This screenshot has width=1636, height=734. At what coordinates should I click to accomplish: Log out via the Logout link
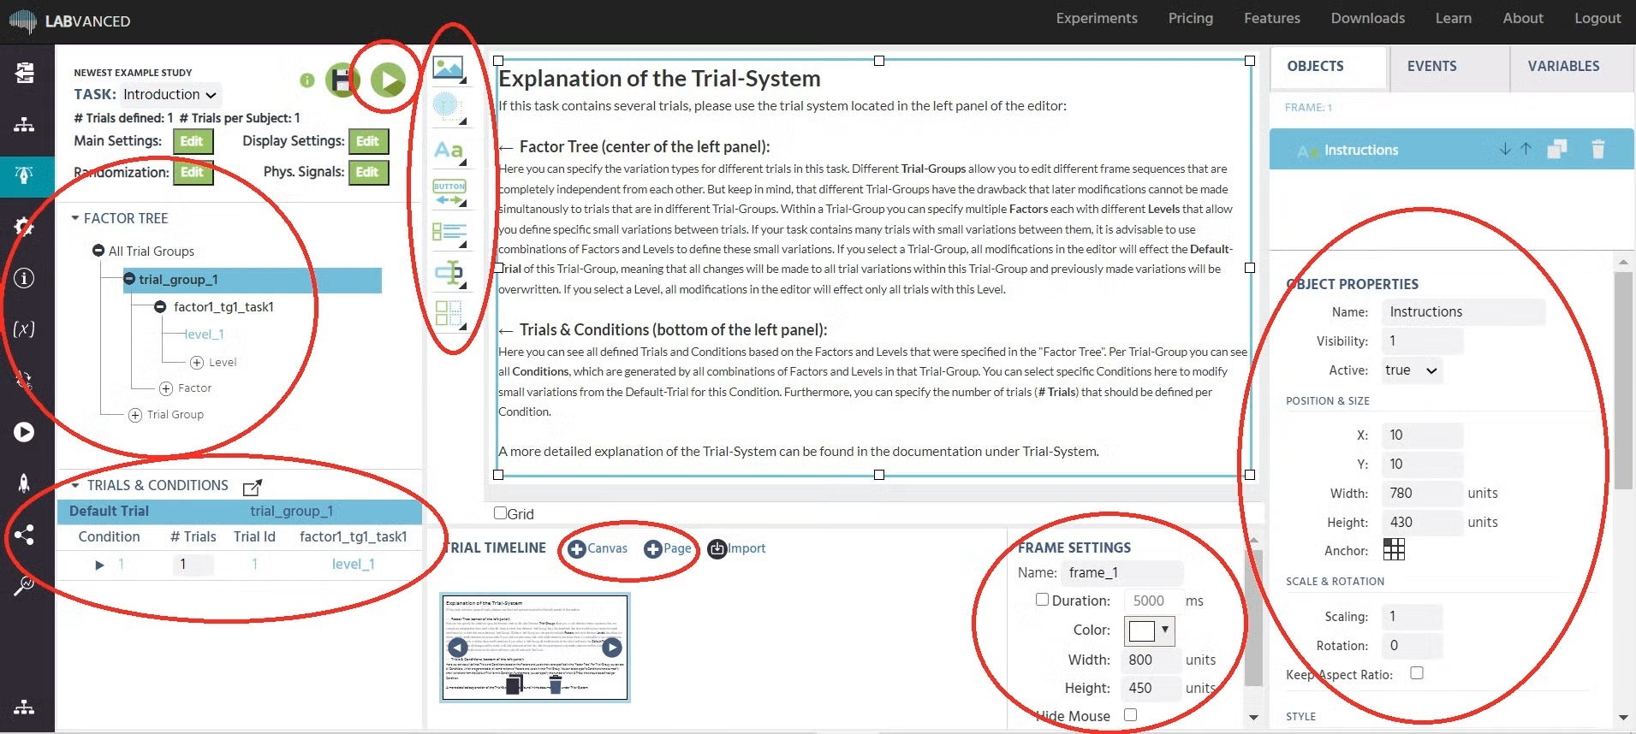(x=1597, y=18)
